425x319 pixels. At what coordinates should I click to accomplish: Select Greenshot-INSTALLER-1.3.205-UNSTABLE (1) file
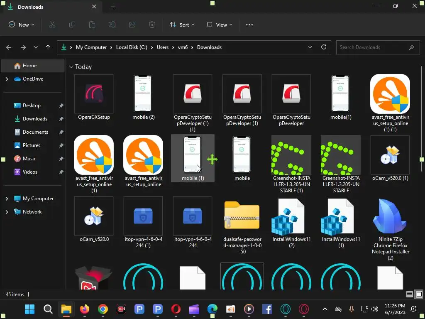coord(291,164)
